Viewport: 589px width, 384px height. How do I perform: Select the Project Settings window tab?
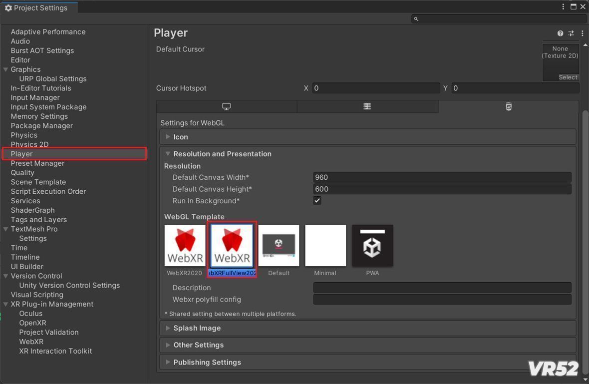39,8
